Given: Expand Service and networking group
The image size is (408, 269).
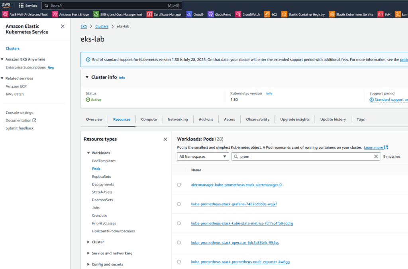Looking at the screenshot, I should [x=88, y=253].
